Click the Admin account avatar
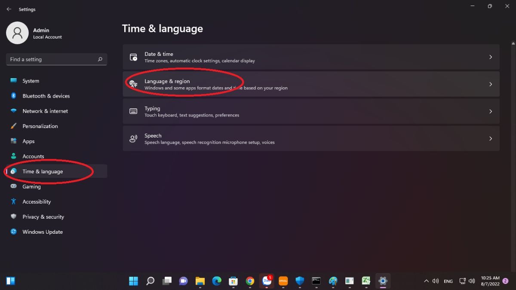Viewport: 516px width, 290px height. point(17,33)
